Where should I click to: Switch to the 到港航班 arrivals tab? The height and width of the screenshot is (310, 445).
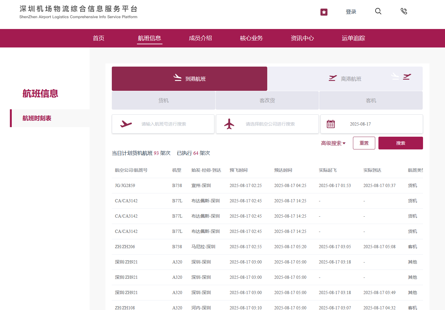click(x=190, y=79)
